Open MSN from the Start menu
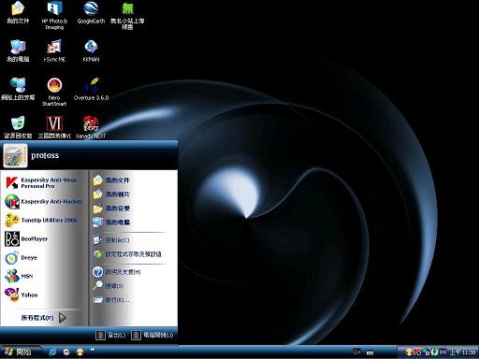 click(x=19, y=276)
